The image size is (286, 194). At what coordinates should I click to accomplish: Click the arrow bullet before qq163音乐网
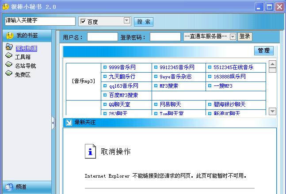coord(105,86)
